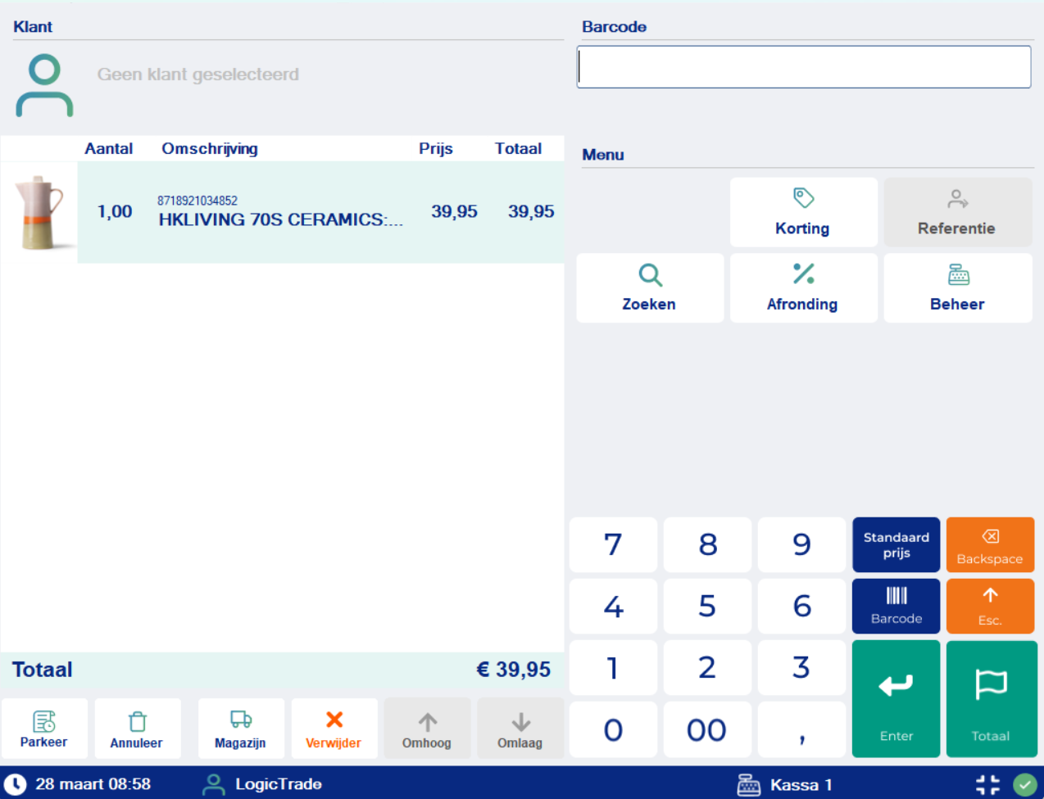The height and width of the screenshot is (799, 1044).
Task: Click the green checkmark in the status bar
Action: (x=1024, y=783)
